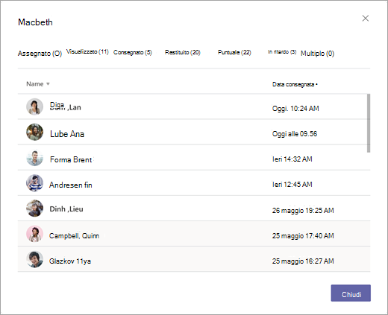Click Glazkov's profile avatar
The width and height of the screenshot is (388, 315).
[x=34, y=259]
